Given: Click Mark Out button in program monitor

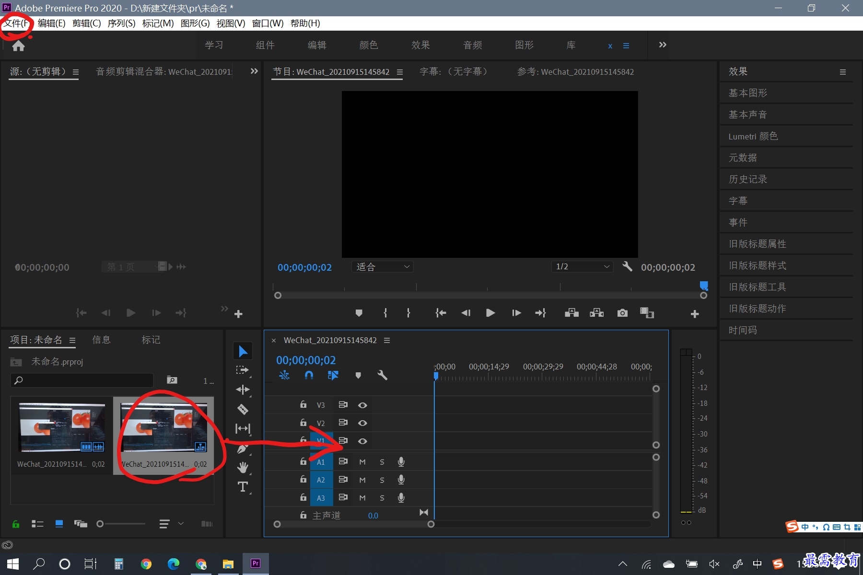Looking at the screenshot, I should pos(408,313).
